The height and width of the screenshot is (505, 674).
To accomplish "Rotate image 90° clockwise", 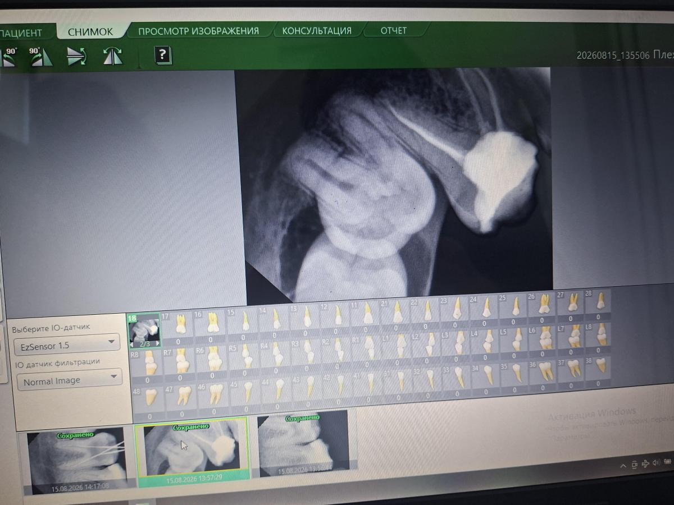I will [x=41, y=57].
